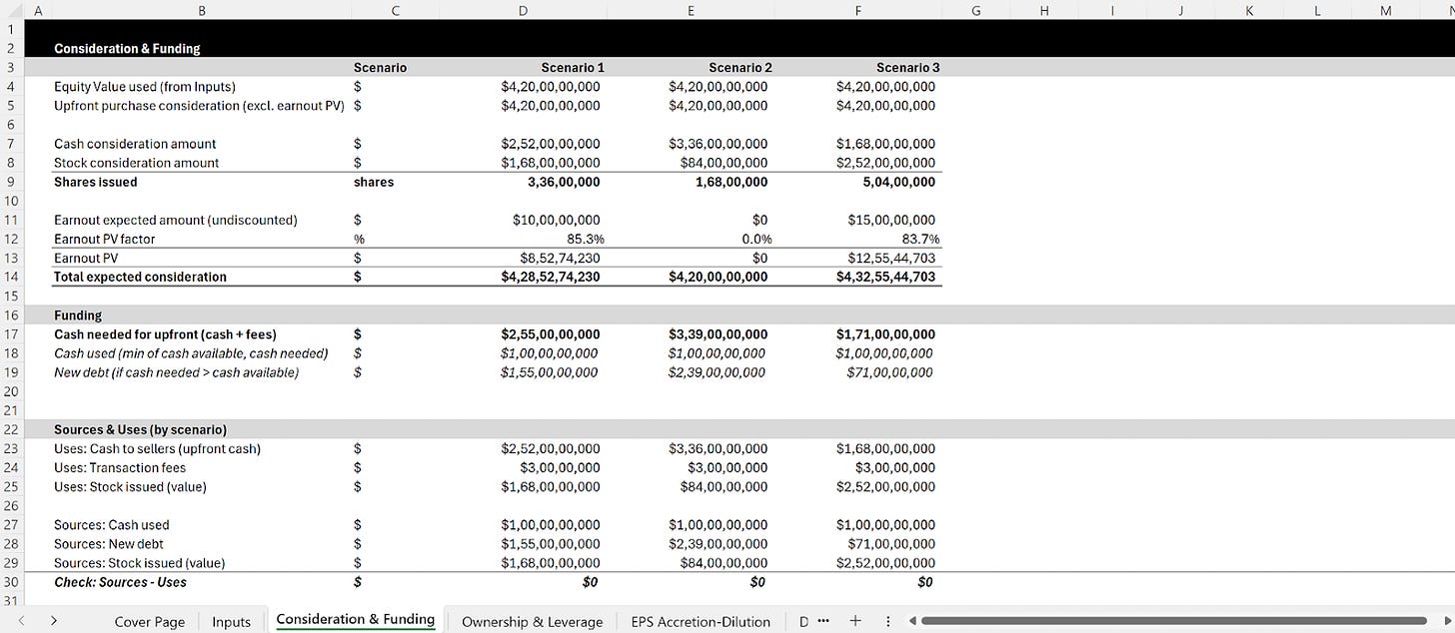Image resolution: width=1455 pixels, height=633 pixels.
Task: Switch to EPS Accretion-Dilution tab
Action: coord(701,621)
